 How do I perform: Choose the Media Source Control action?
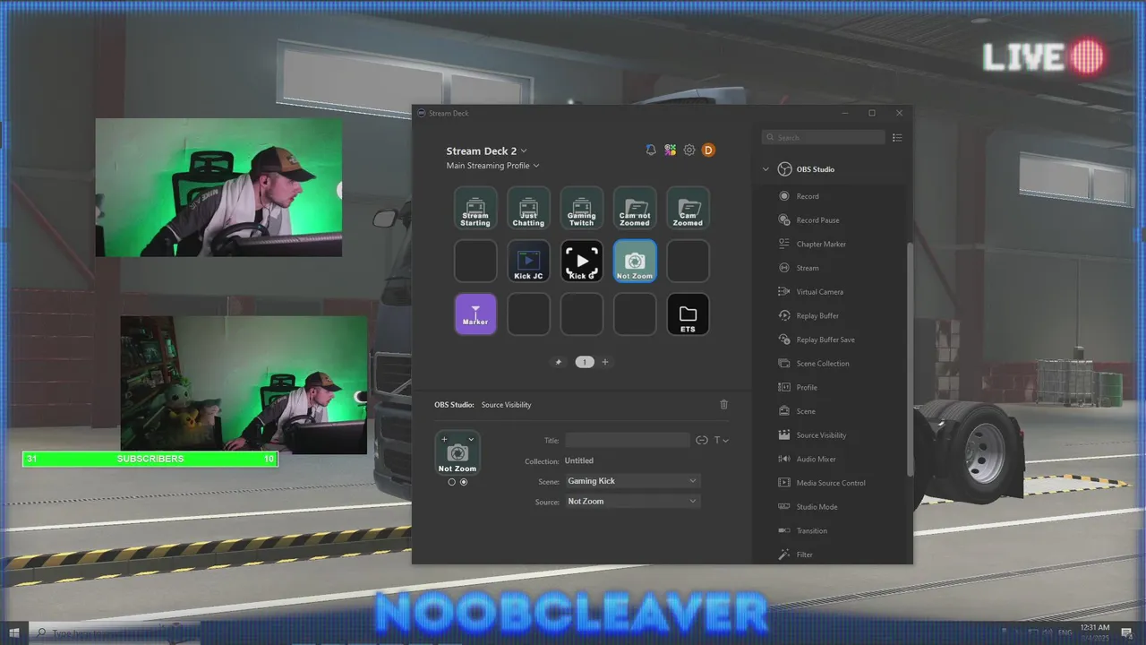831,483
